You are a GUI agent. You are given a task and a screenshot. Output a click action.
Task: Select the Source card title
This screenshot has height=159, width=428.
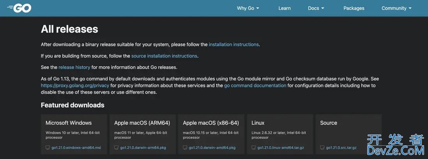coord(329,123)
